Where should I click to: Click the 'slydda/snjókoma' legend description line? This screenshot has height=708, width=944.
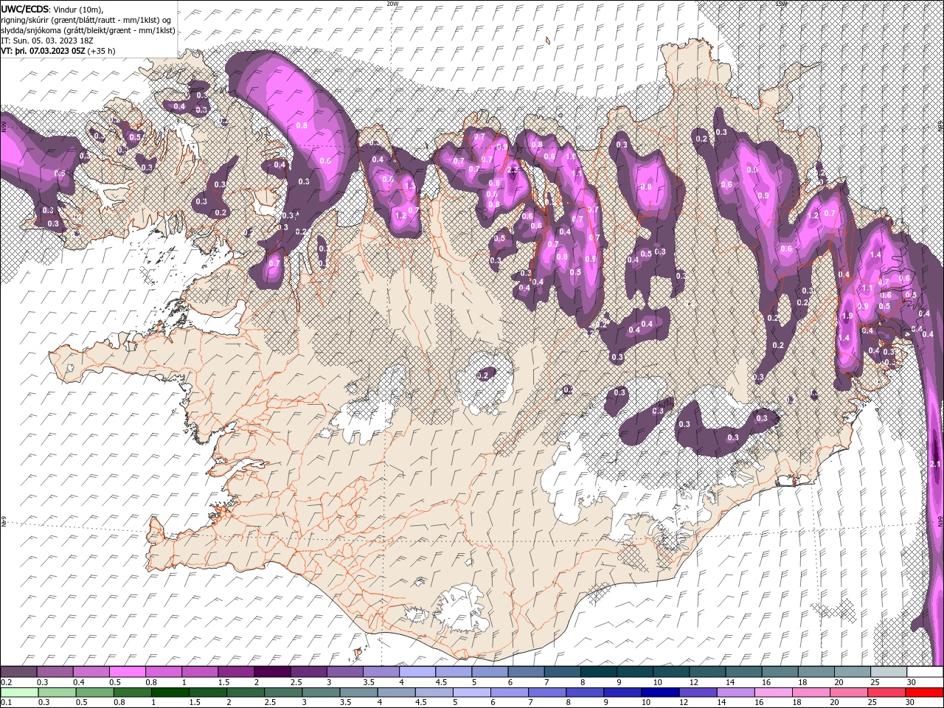pyautogui.click(x=88, y=30)
